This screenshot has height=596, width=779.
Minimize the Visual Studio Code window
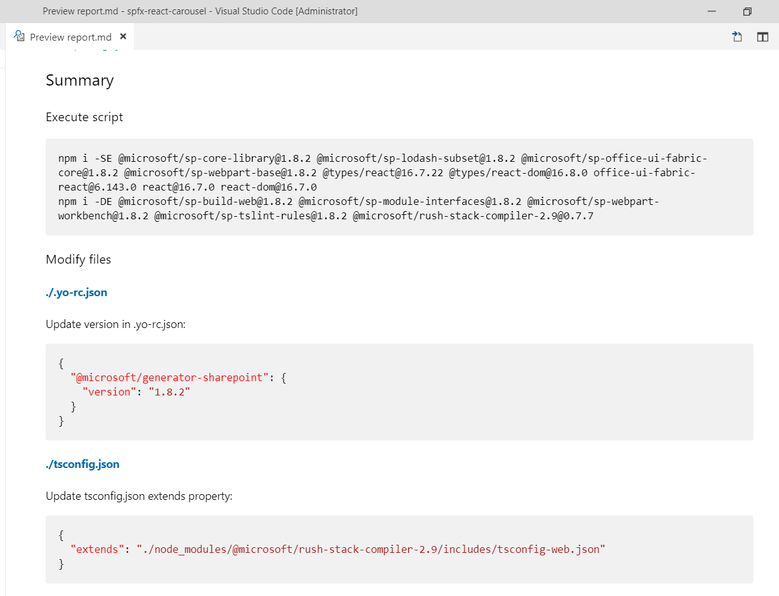pyautogui.click(x=711, y=11)
